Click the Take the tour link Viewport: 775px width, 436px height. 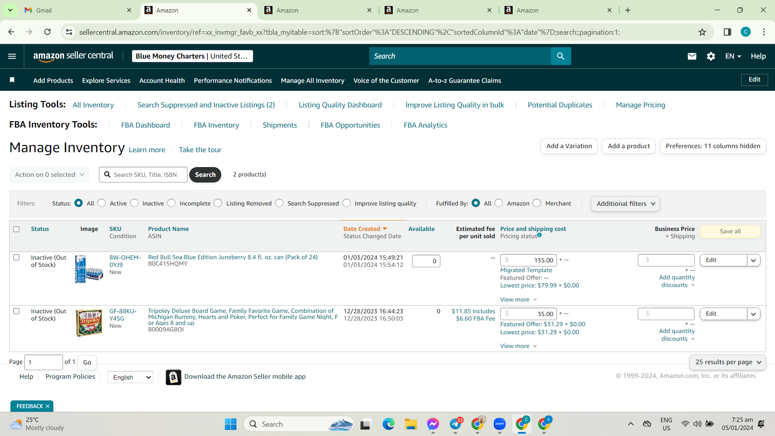click(x=200, y=150)
